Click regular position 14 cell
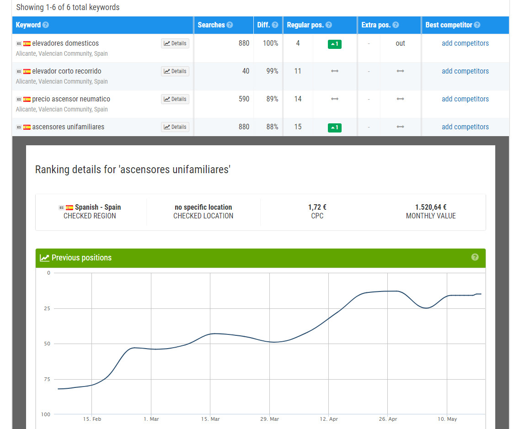 point(298,99)
